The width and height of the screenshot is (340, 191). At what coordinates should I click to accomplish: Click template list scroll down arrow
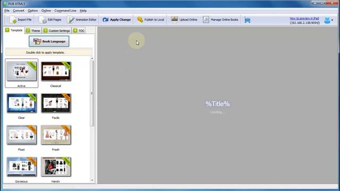click(x=92, y=180)
